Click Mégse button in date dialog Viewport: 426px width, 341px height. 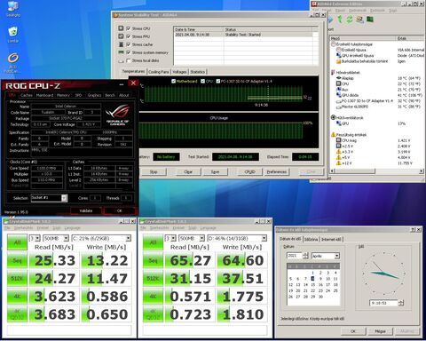(x=380, y=331)
